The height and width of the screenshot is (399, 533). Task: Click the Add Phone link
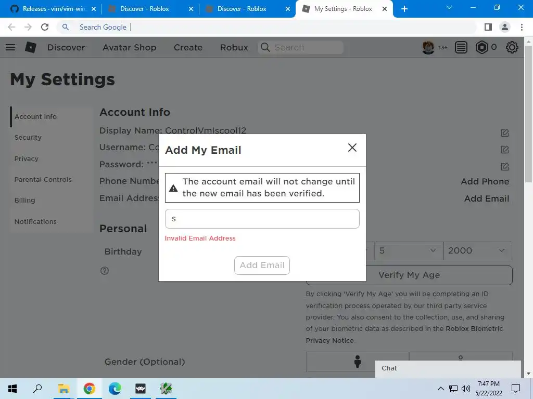pyautogui.click(x=485, y=181)
